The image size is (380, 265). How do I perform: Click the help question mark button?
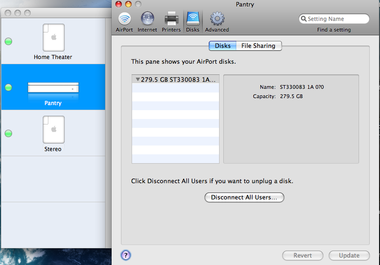[x=126, y=255]
